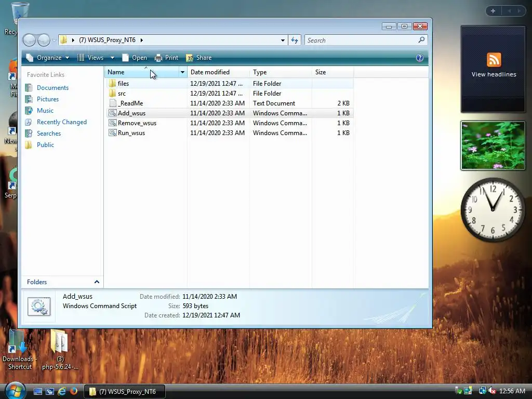This screenshot has height=399, width=532.
Task: Click the Run_wsus file name
Action: click(x=131, y=132)
